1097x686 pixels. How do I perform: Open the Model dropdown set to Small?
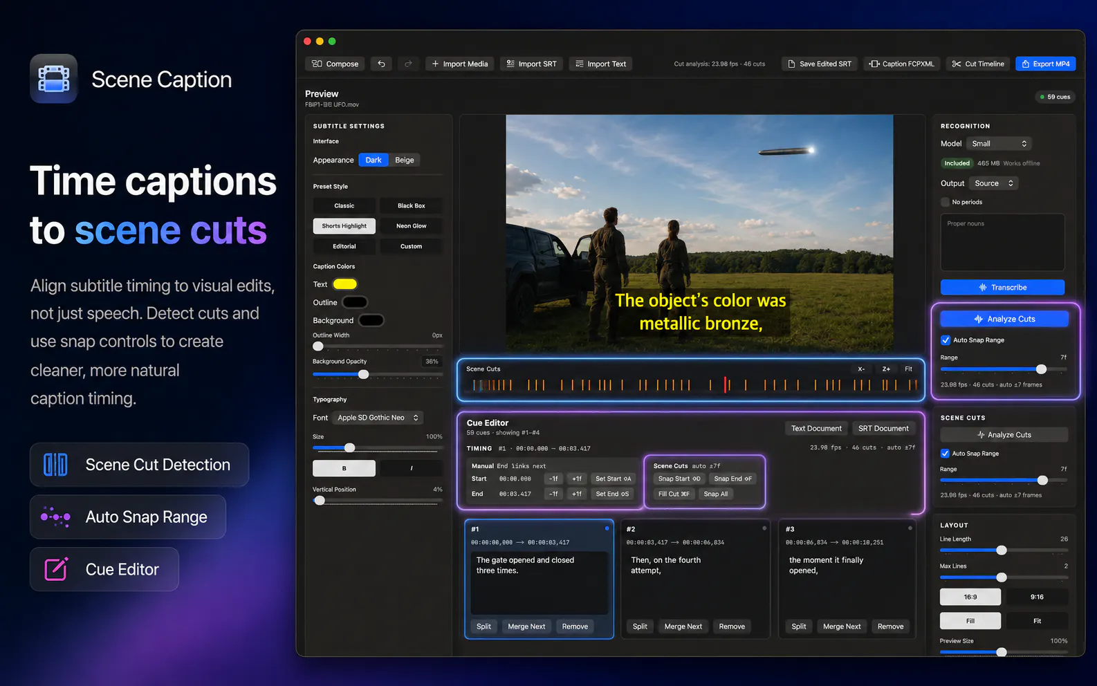pos(999,144)
